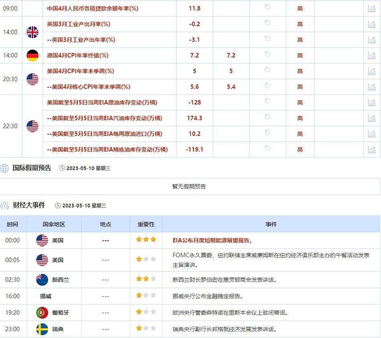Click the Germany flag icon
This screenshot has width=381, height=338.
[33, 55]
